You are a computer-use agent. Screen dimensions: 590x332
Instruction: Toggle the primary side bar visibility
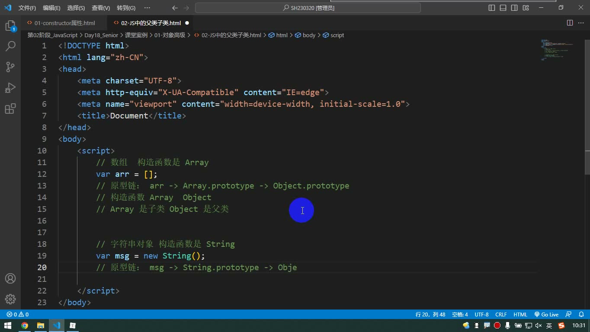click(492, 8)
